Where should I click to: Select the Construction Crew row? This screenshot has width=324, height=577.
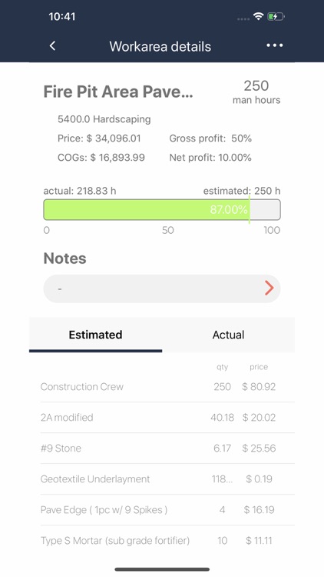coord(162,387)
